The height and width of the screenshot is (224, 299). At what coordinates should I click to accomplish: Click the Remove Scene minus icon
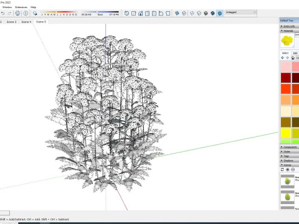(x=293, y=170)
